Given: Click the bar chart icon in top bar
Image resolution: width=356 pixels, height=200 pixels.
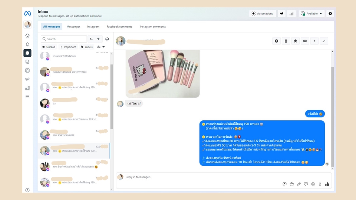Looking at the screenshot, I should pyautogui.click(x=291, y=14).
